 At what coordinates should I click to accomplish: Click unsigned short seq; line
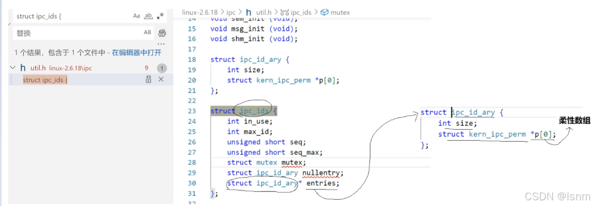pos(266,142)
